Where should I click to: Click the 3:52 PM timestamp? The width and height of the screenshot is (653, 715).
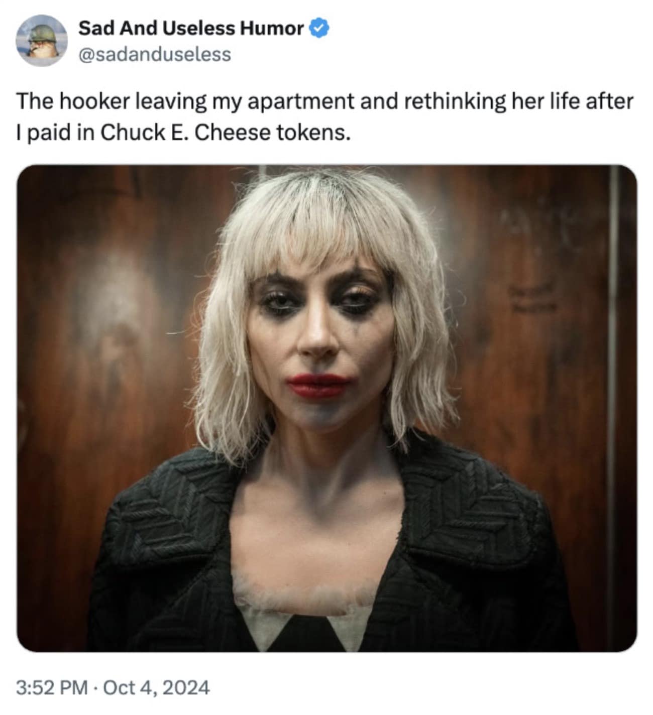coord(52,687)
